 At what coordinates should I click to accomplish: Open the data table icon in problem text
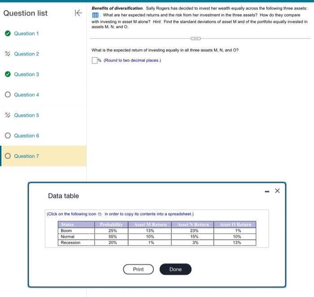tap(95, 15)
